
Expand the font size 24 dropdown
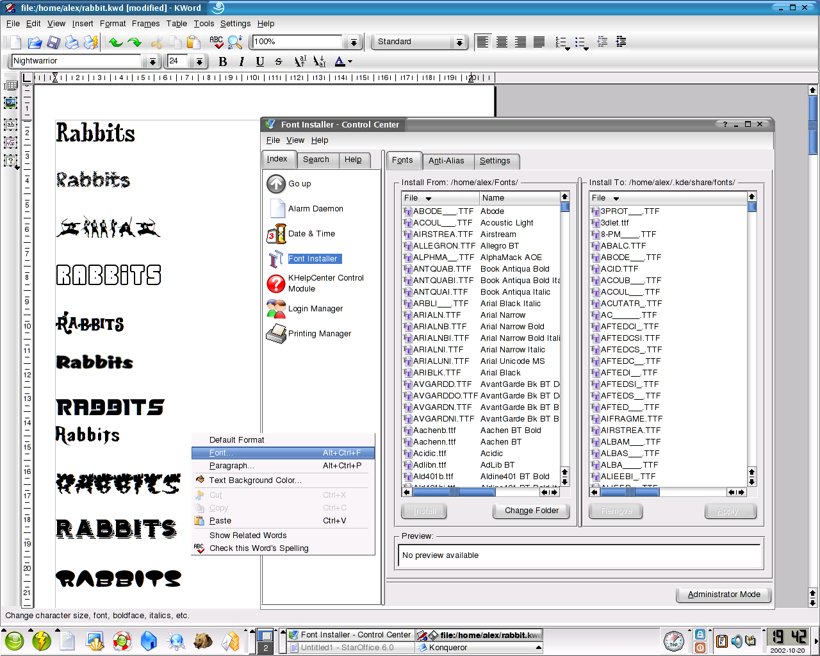click(x=199, y=61)
